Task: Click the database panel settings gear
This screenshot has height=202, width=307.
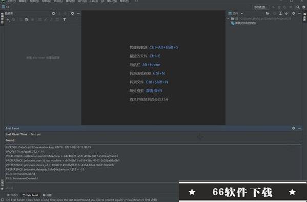Action: (x=72, y=13)
